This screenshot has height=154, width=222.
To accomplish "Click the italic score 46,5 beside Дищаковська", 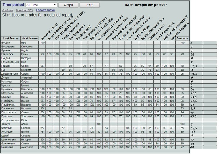I will (x=194, y=74).
